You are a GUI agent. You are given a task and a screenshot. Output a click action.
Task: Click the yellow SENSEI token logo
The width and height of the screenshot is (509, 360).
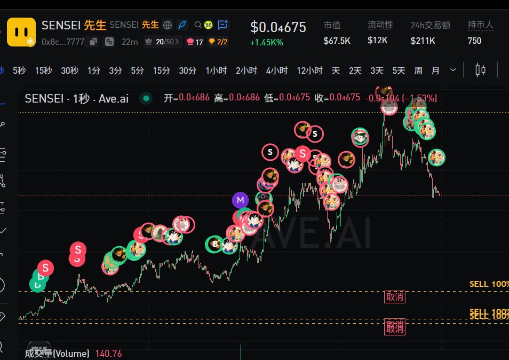21,32
